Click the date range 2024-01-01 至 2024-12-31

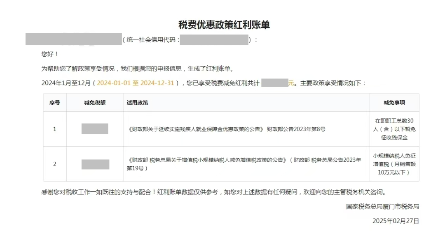click(x=136, y=83)
